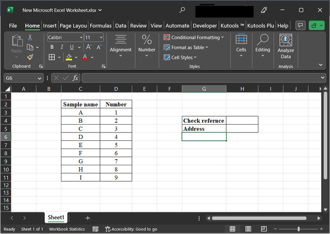Open the Analyze Data tool
Image resolution: width=330 pixels, height=234 pixels.
286,47
